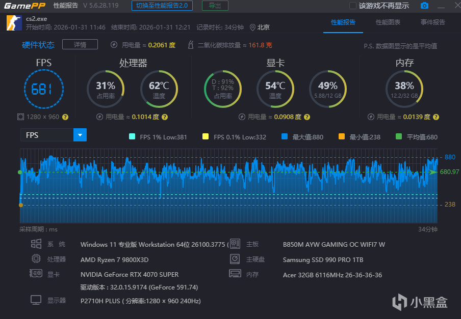The height and width of the screenshot is (319, 461).
Task: Minimize the GamePP window
Action: [441, 6]
